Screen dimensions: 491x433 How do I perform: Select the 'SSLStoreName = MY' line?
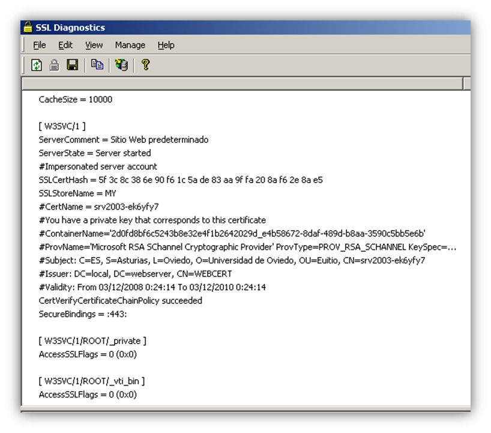pyautogui.click(x=77, y=193)
